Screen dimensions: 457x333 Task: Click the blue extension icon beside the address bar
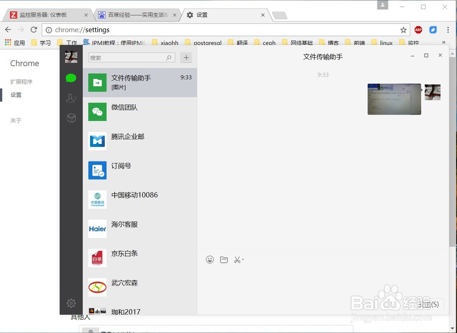click(x=433, y=29)
